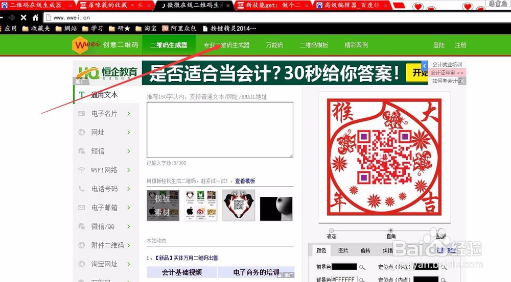Open the 收藏夹 bookmark folder

click(36, 29)
